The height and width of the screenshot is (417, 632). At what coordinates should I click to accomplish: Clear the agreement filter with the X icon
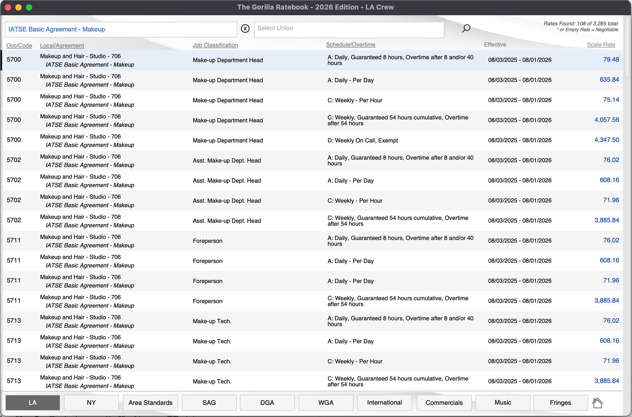245,29
